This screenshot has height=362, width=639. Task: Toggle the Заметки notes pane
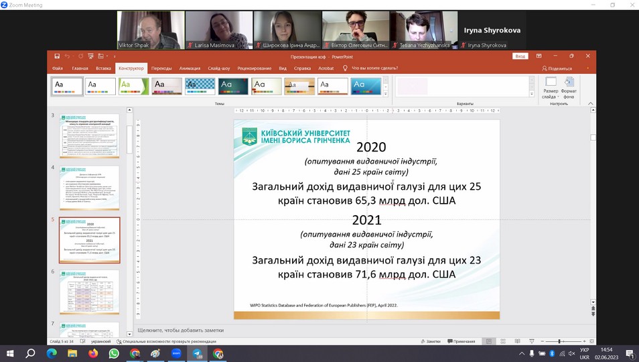point(429,342)
